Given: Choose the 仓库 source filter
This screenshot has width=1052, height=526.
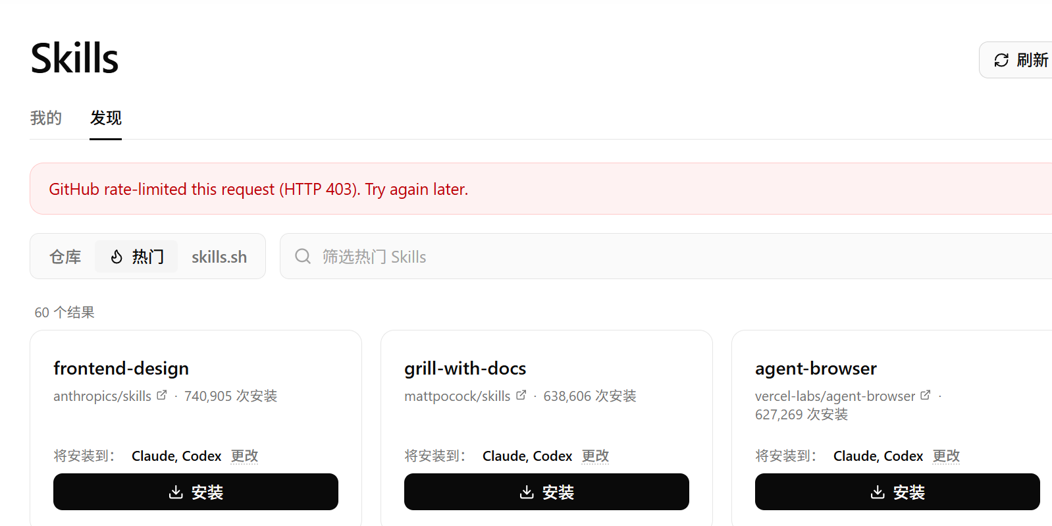Looking at the screenshot, I should pos(65,257).
